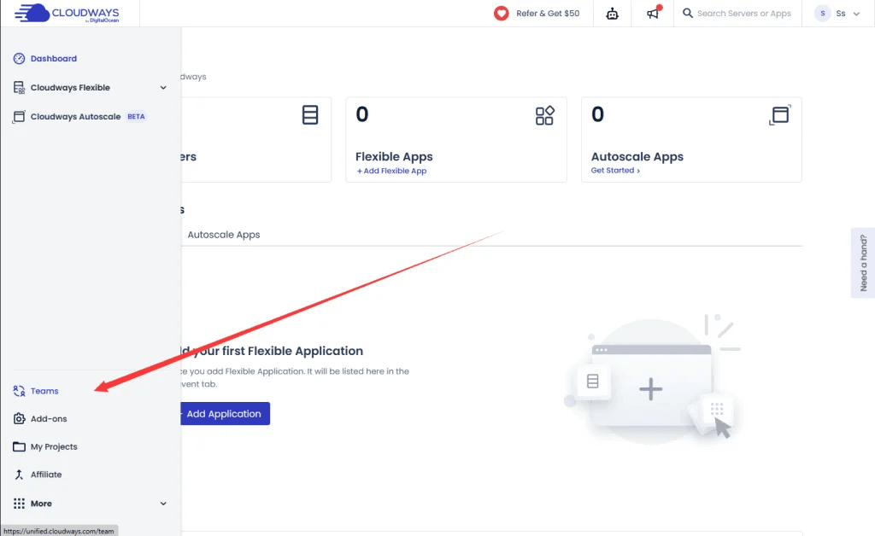Open Cloudways Flexible menu item

[70, 87]
